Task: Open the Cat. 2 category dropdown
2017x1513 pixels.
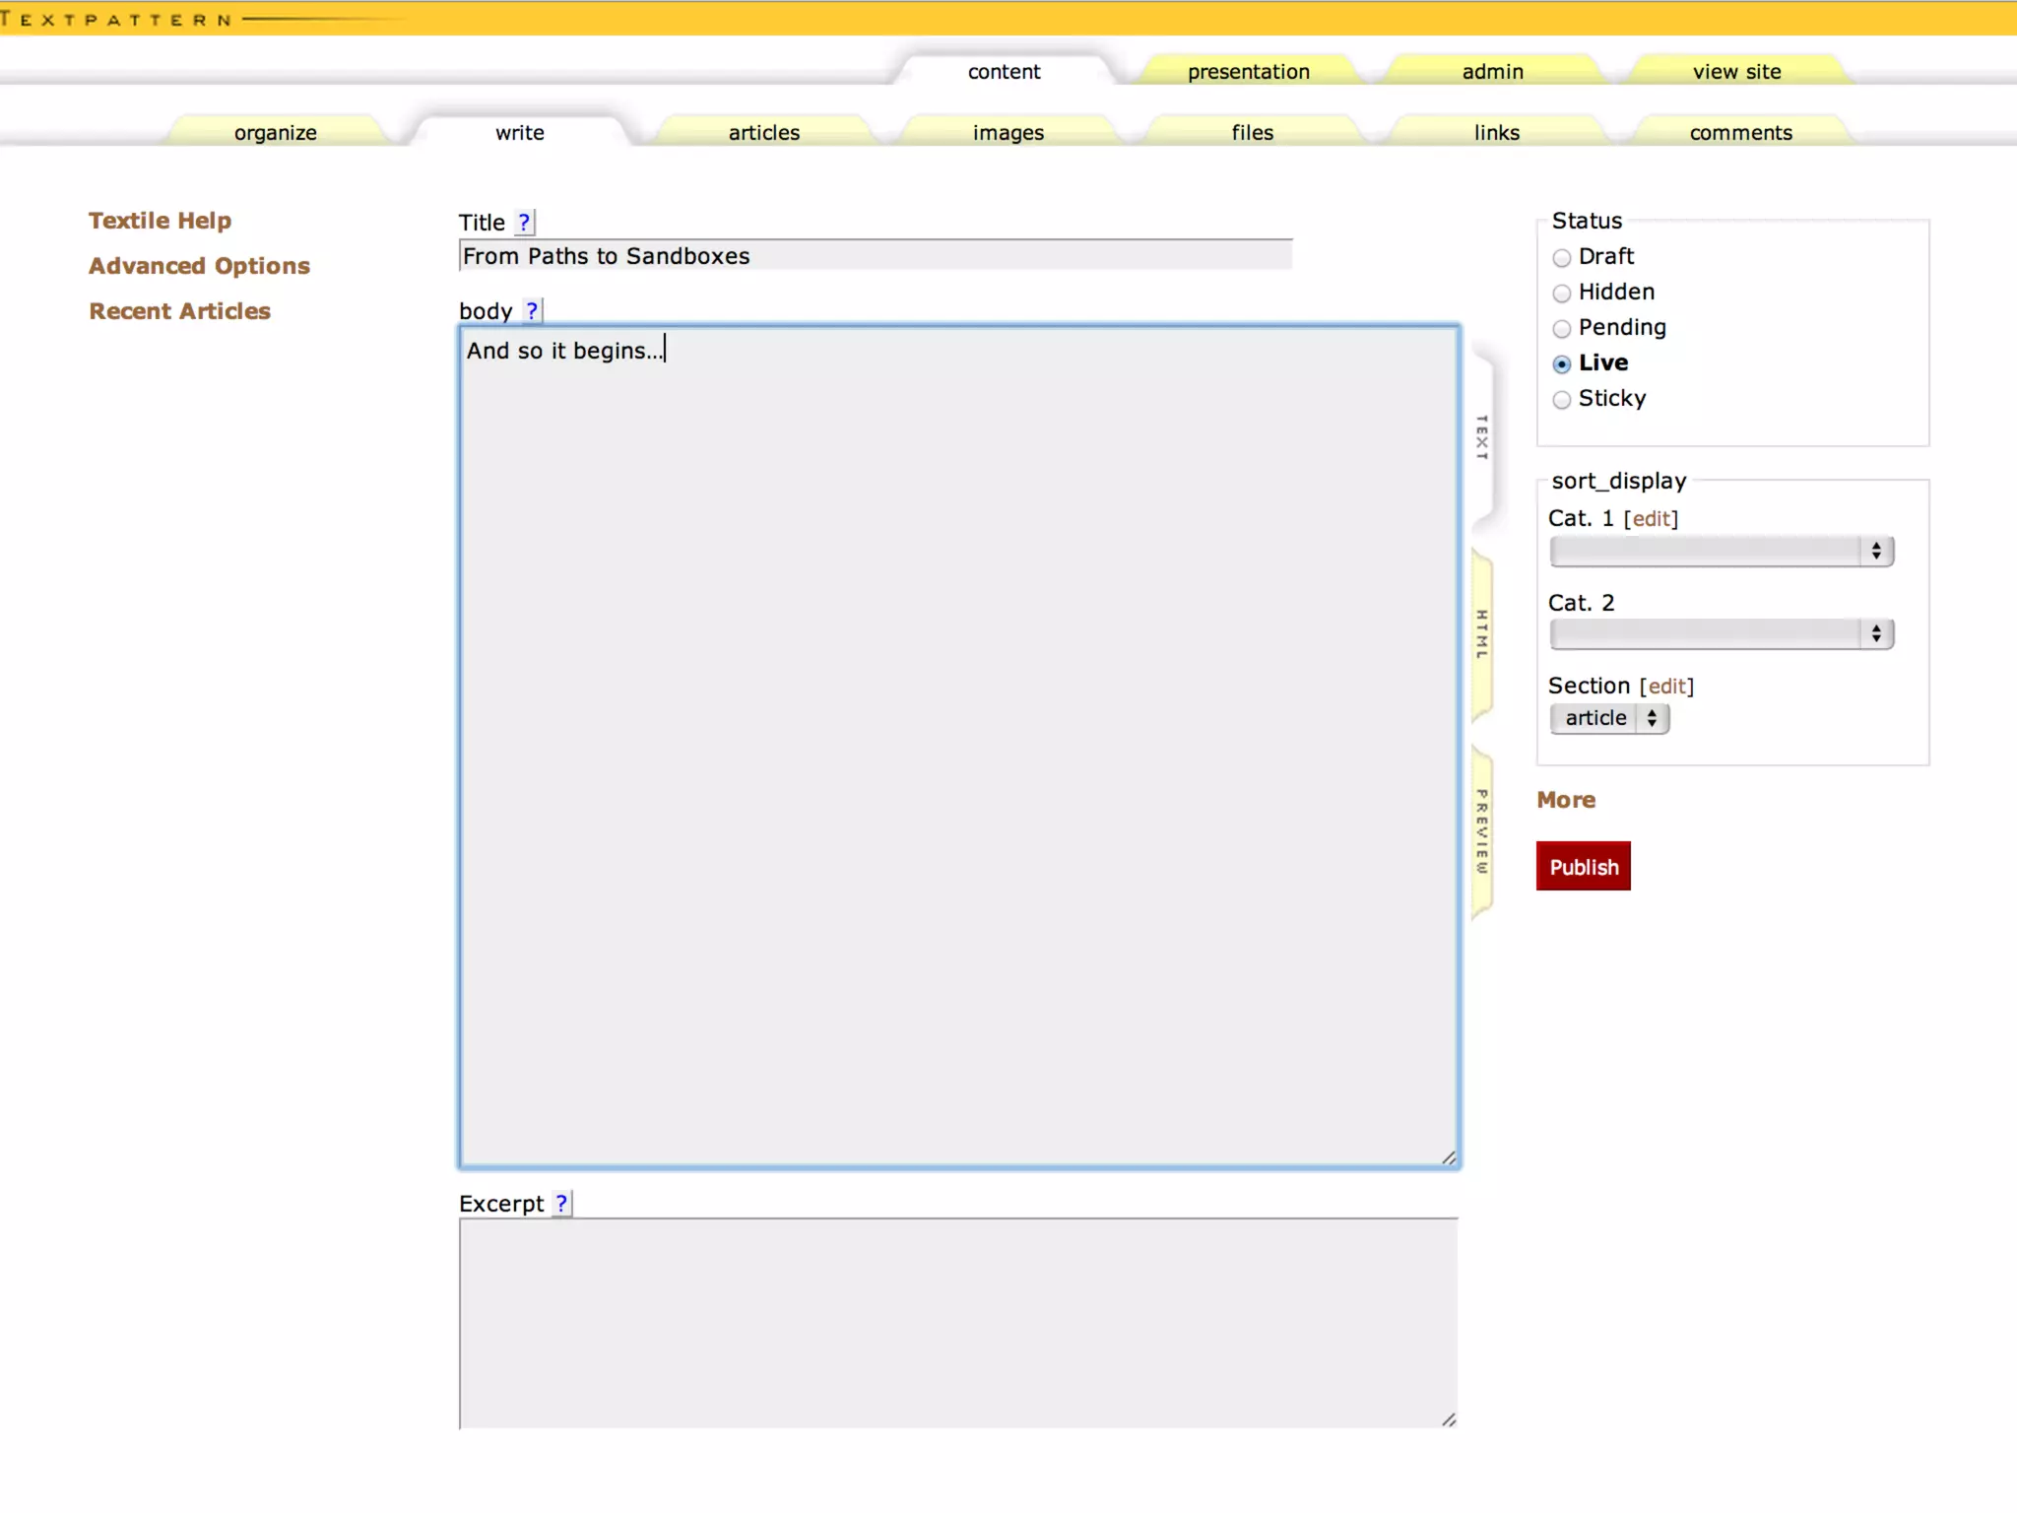Action: [x=1721, y=634]
